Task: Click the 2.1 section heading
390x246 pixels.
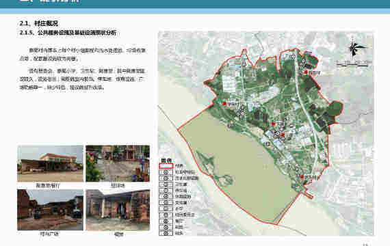Action: 39,23
